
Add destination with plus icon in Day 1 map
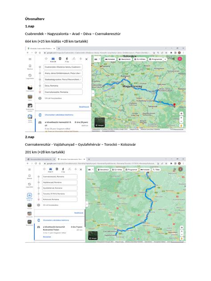(x=40, y=98)
